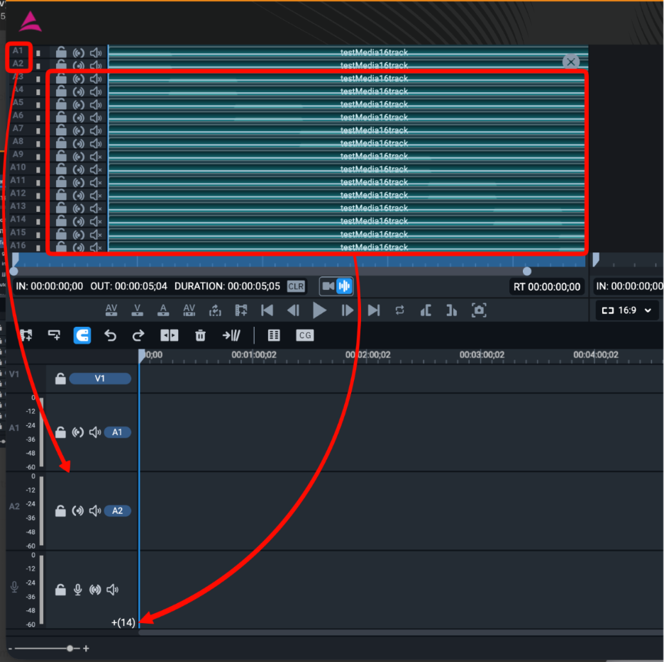Viewport: 664px width, 662px height.
Task: Select the source A2 track label
Action: point(18,64)
